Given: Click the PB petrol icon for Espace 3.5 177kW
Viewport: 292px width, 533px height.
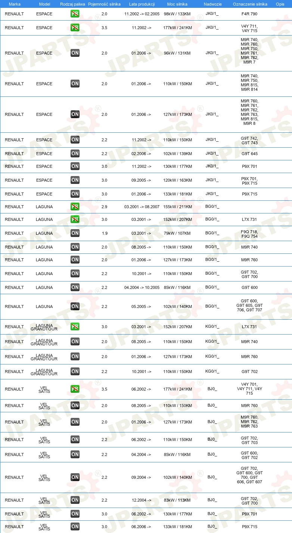Looking at the screenshot, I should (x=75, y=28).
